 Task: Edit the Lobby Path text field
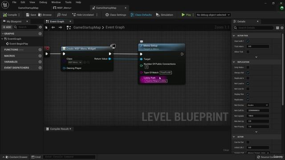click(x=156, y=81)
